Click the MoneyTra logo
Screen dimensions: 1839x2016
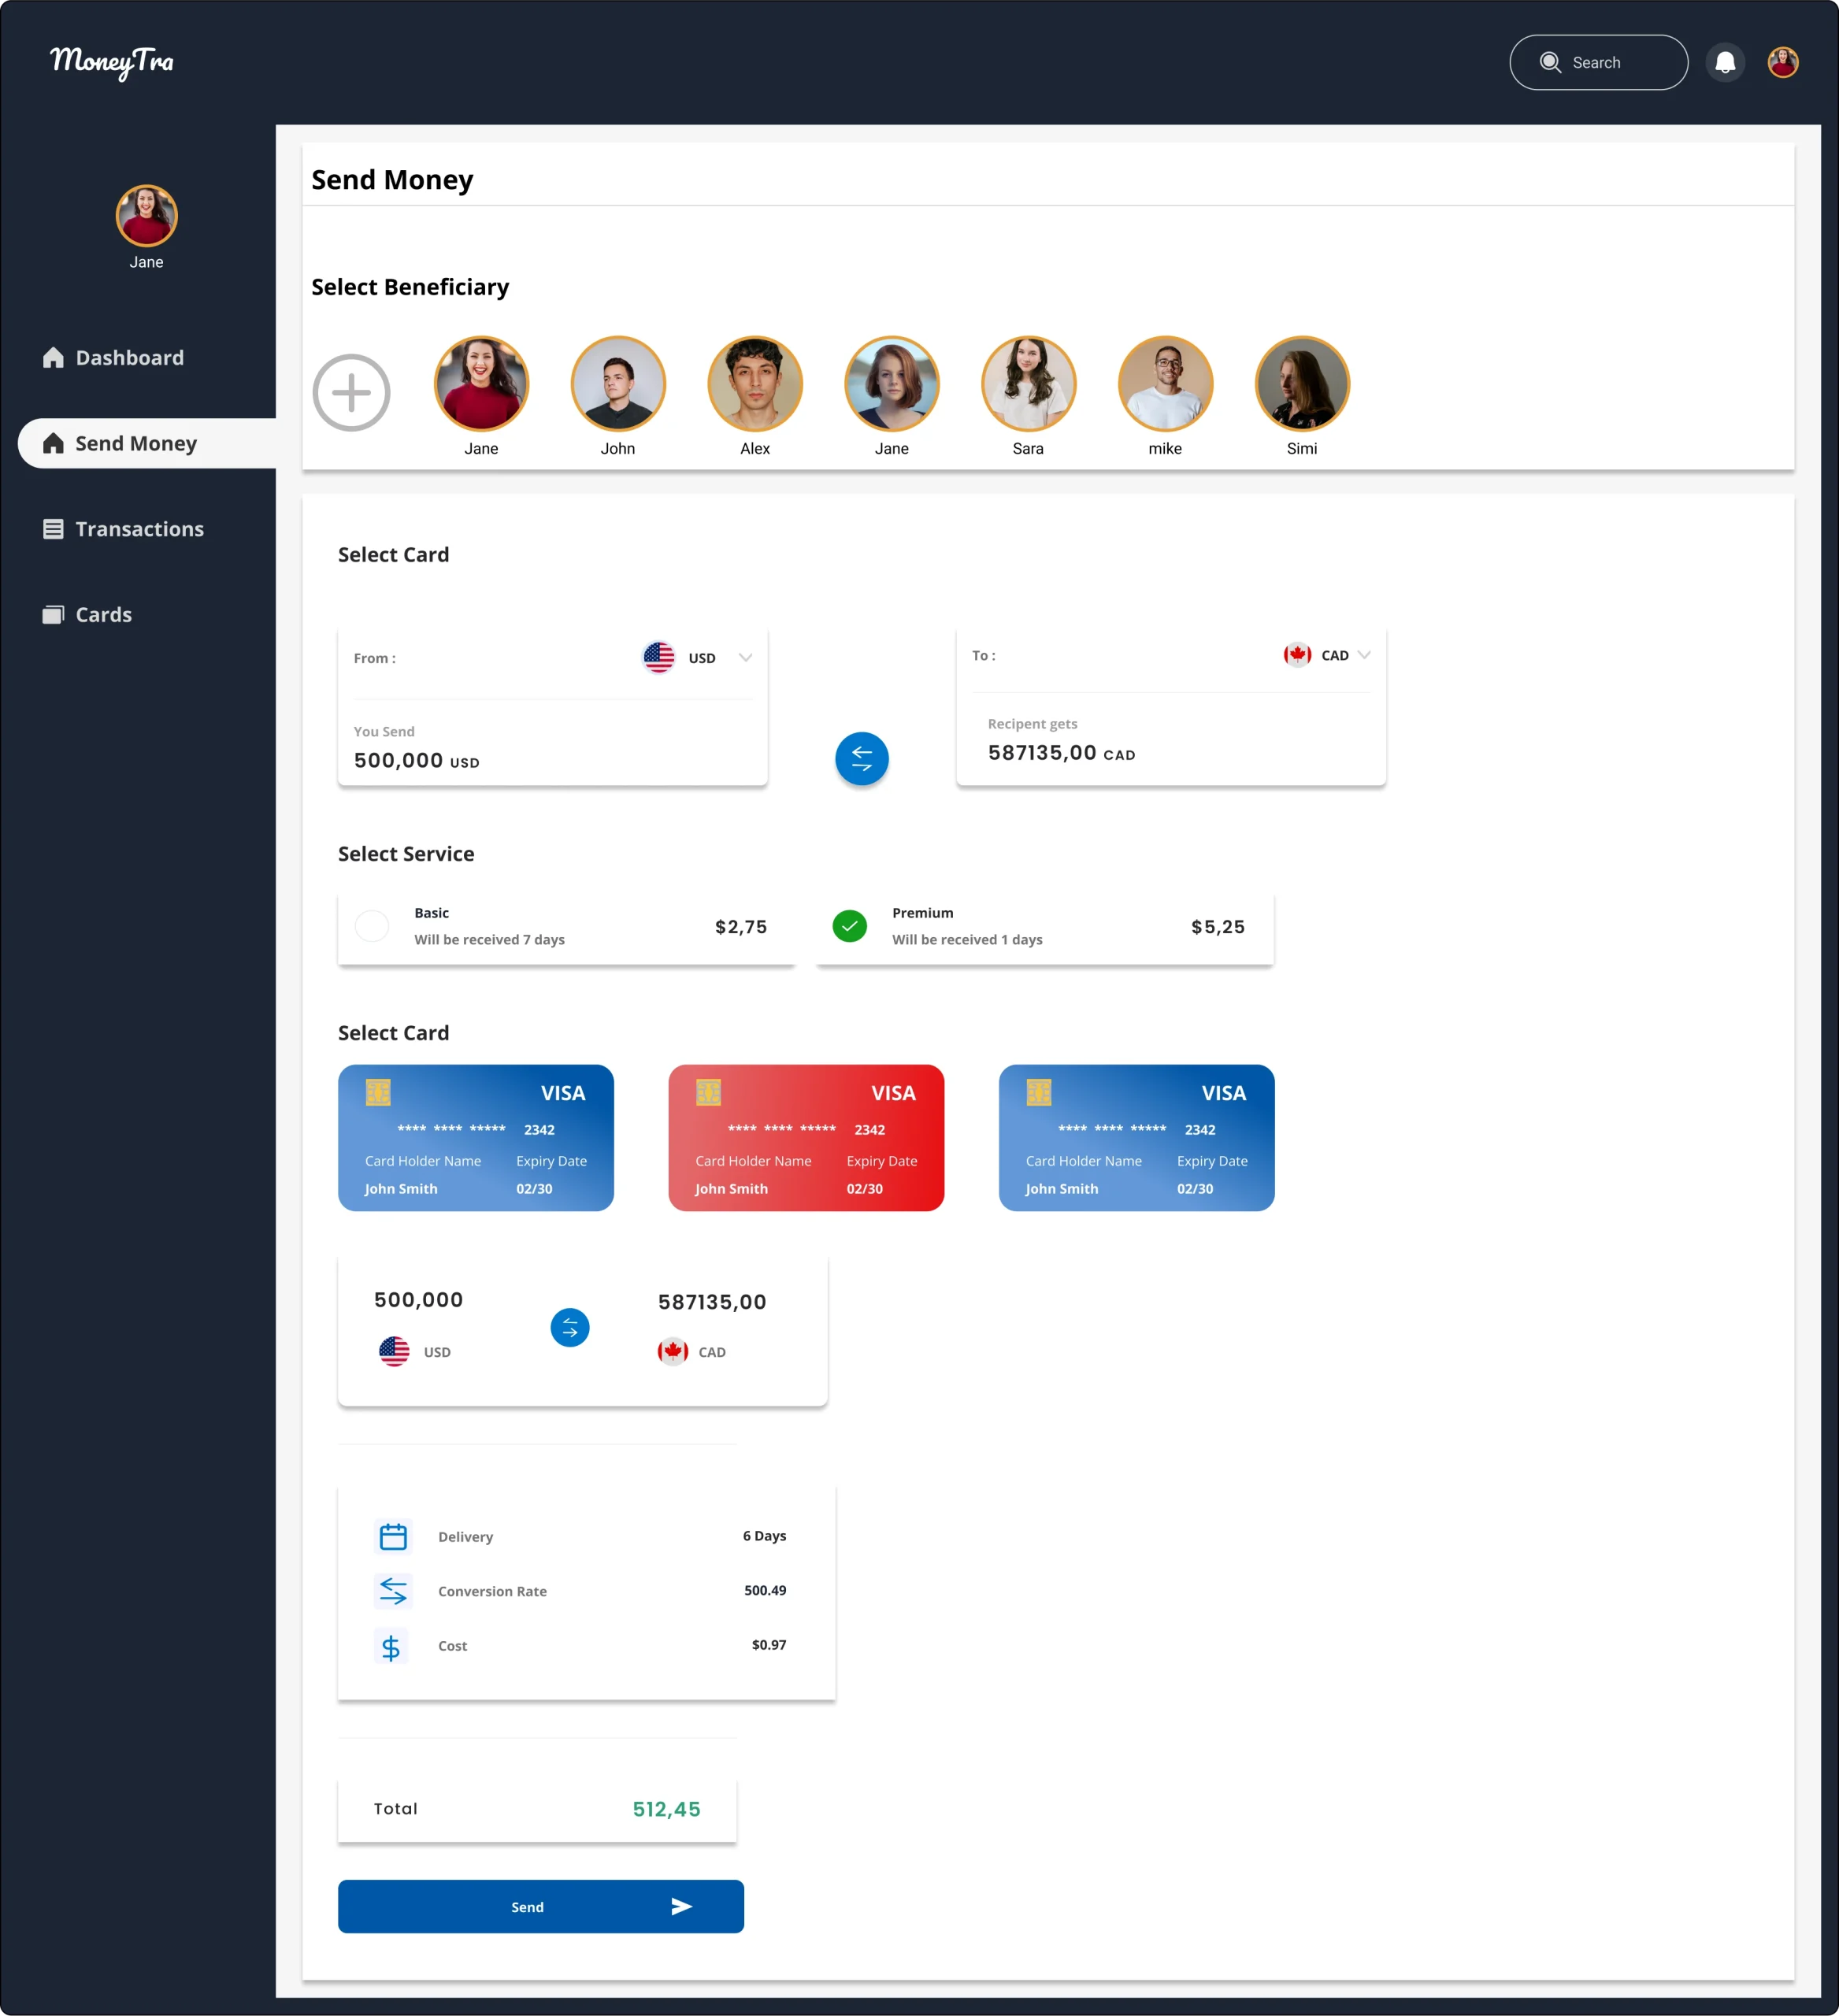pos(112,62)
